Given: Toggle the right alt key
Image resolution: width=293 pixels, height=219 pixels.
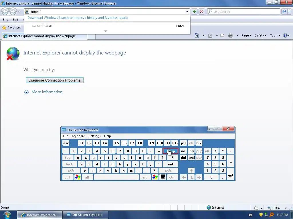Looking at the screenshot, I should (144, 177).
